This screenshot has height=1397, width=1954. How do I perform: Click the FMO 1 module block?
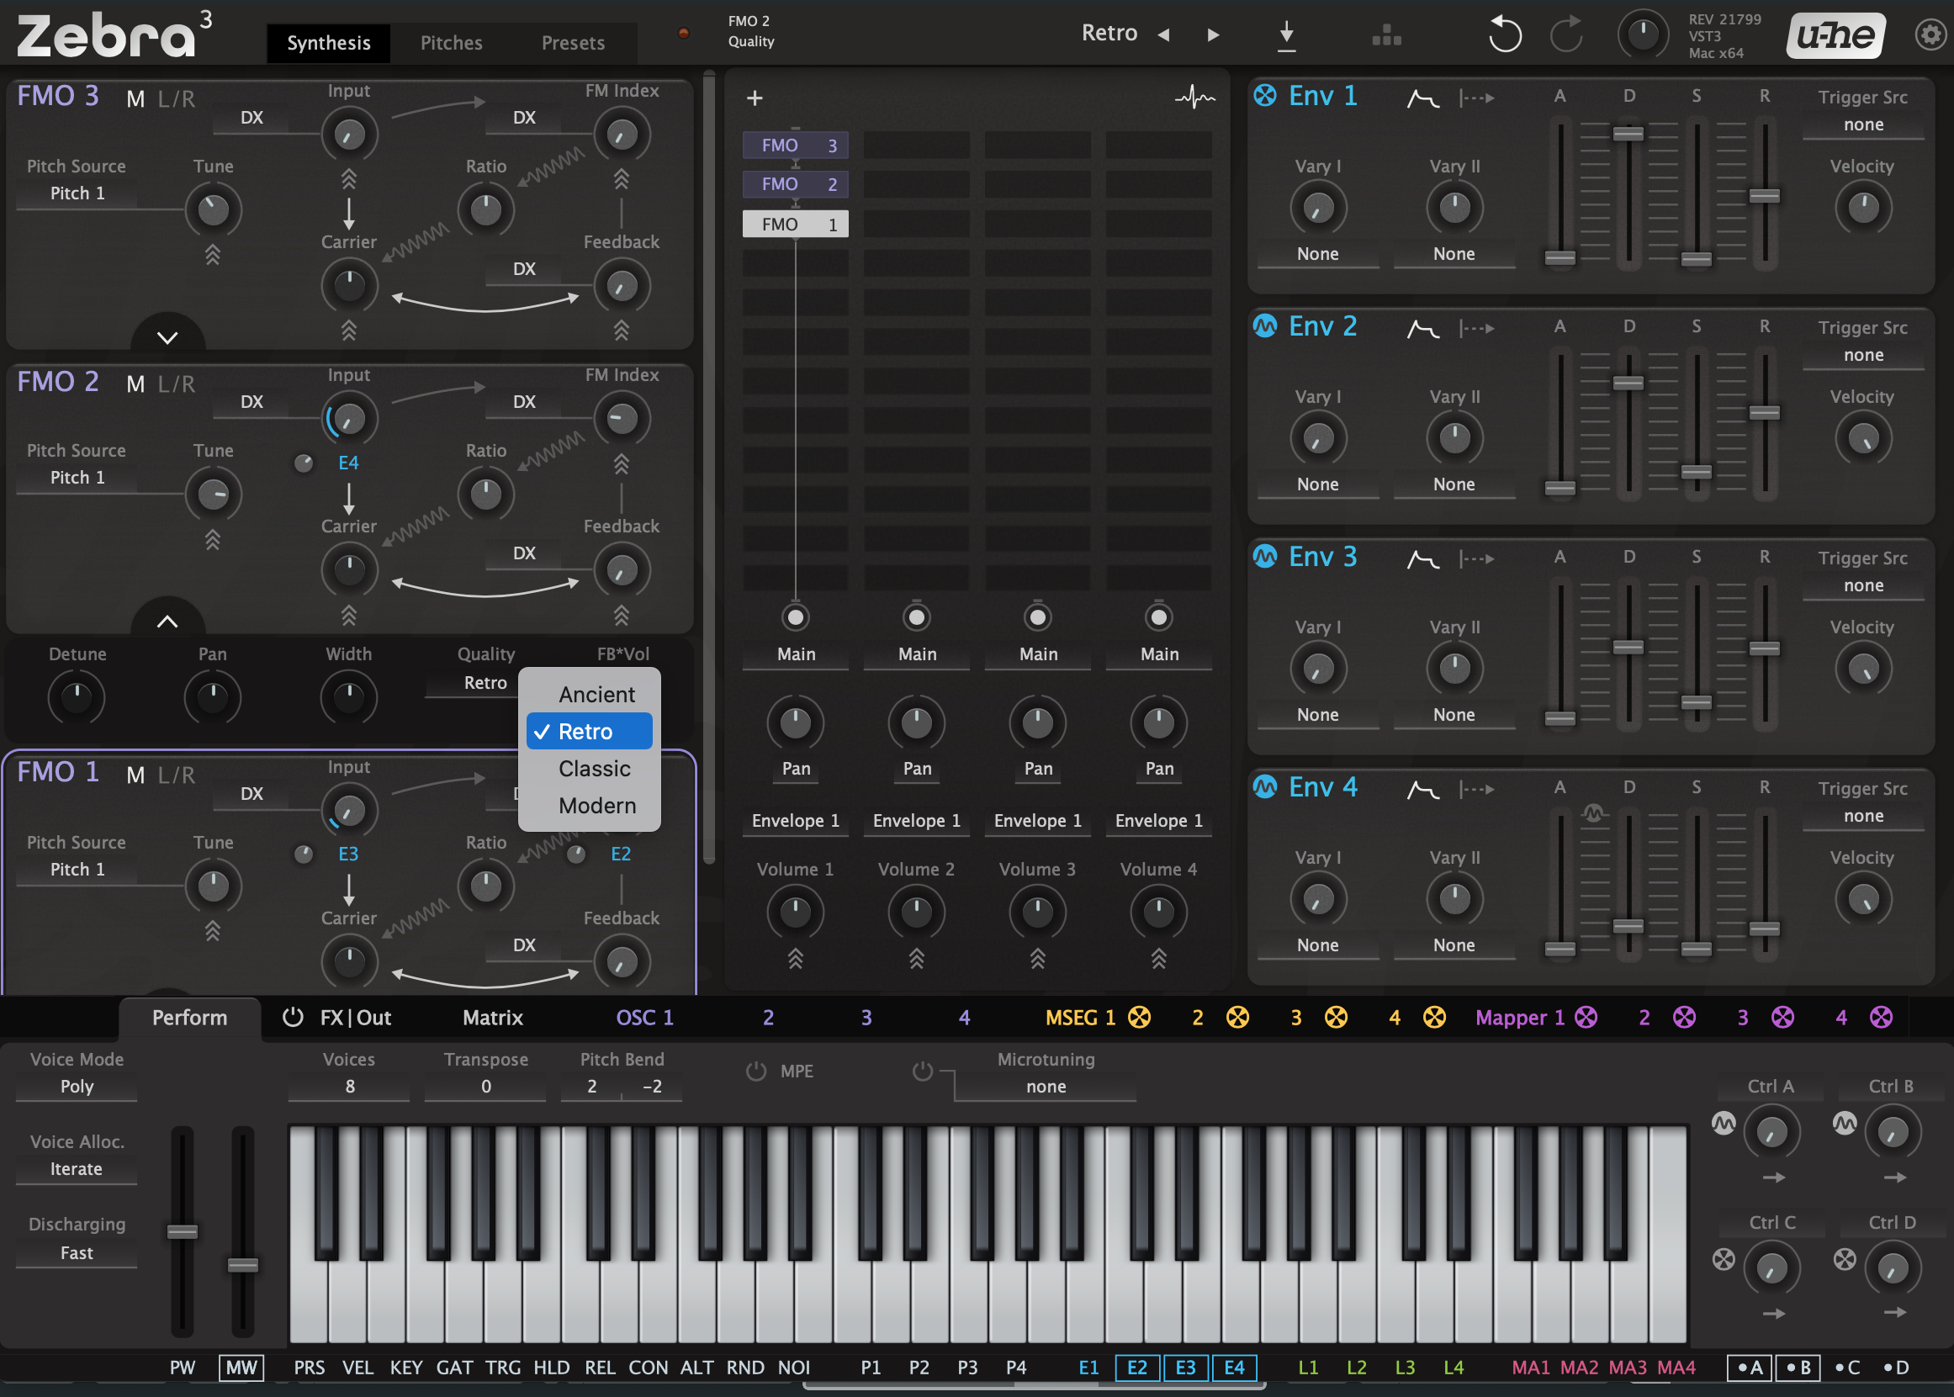coord(796,225)
